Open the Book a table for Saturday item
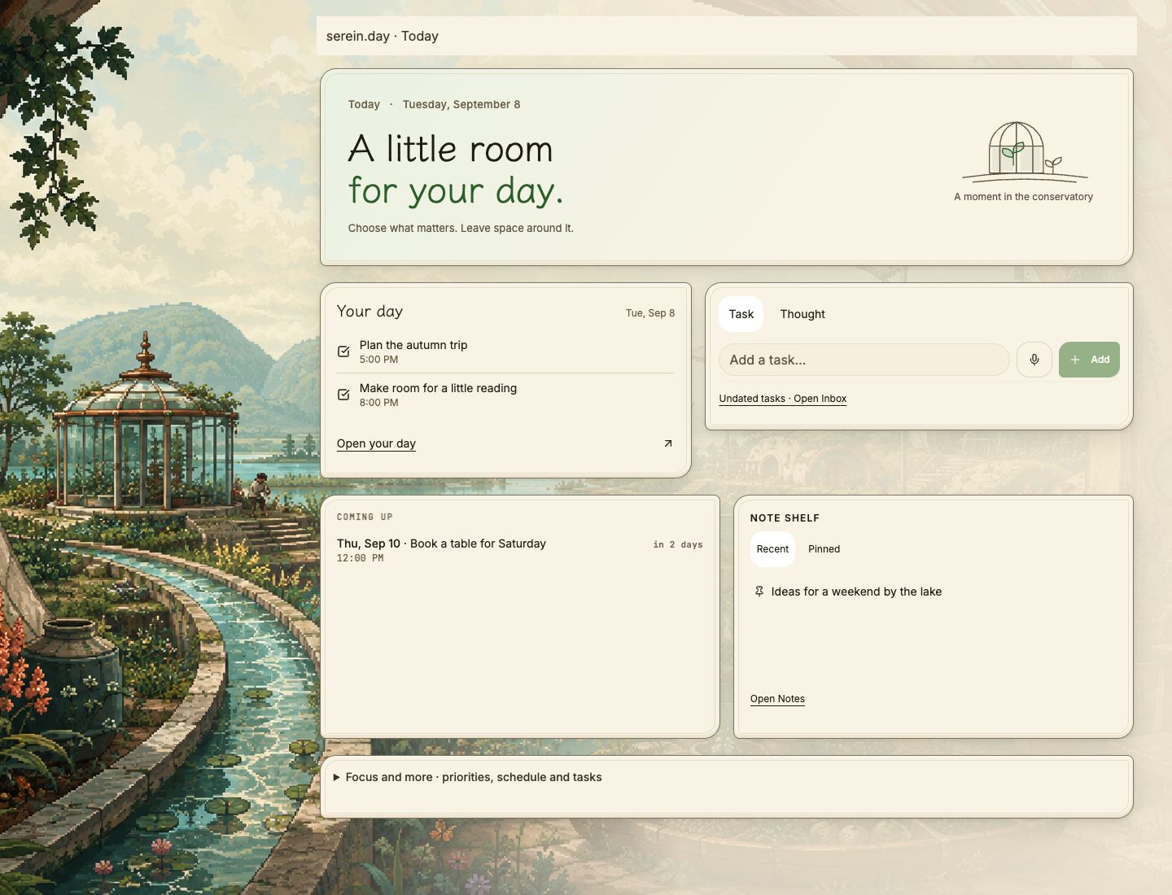 point(478,544)
